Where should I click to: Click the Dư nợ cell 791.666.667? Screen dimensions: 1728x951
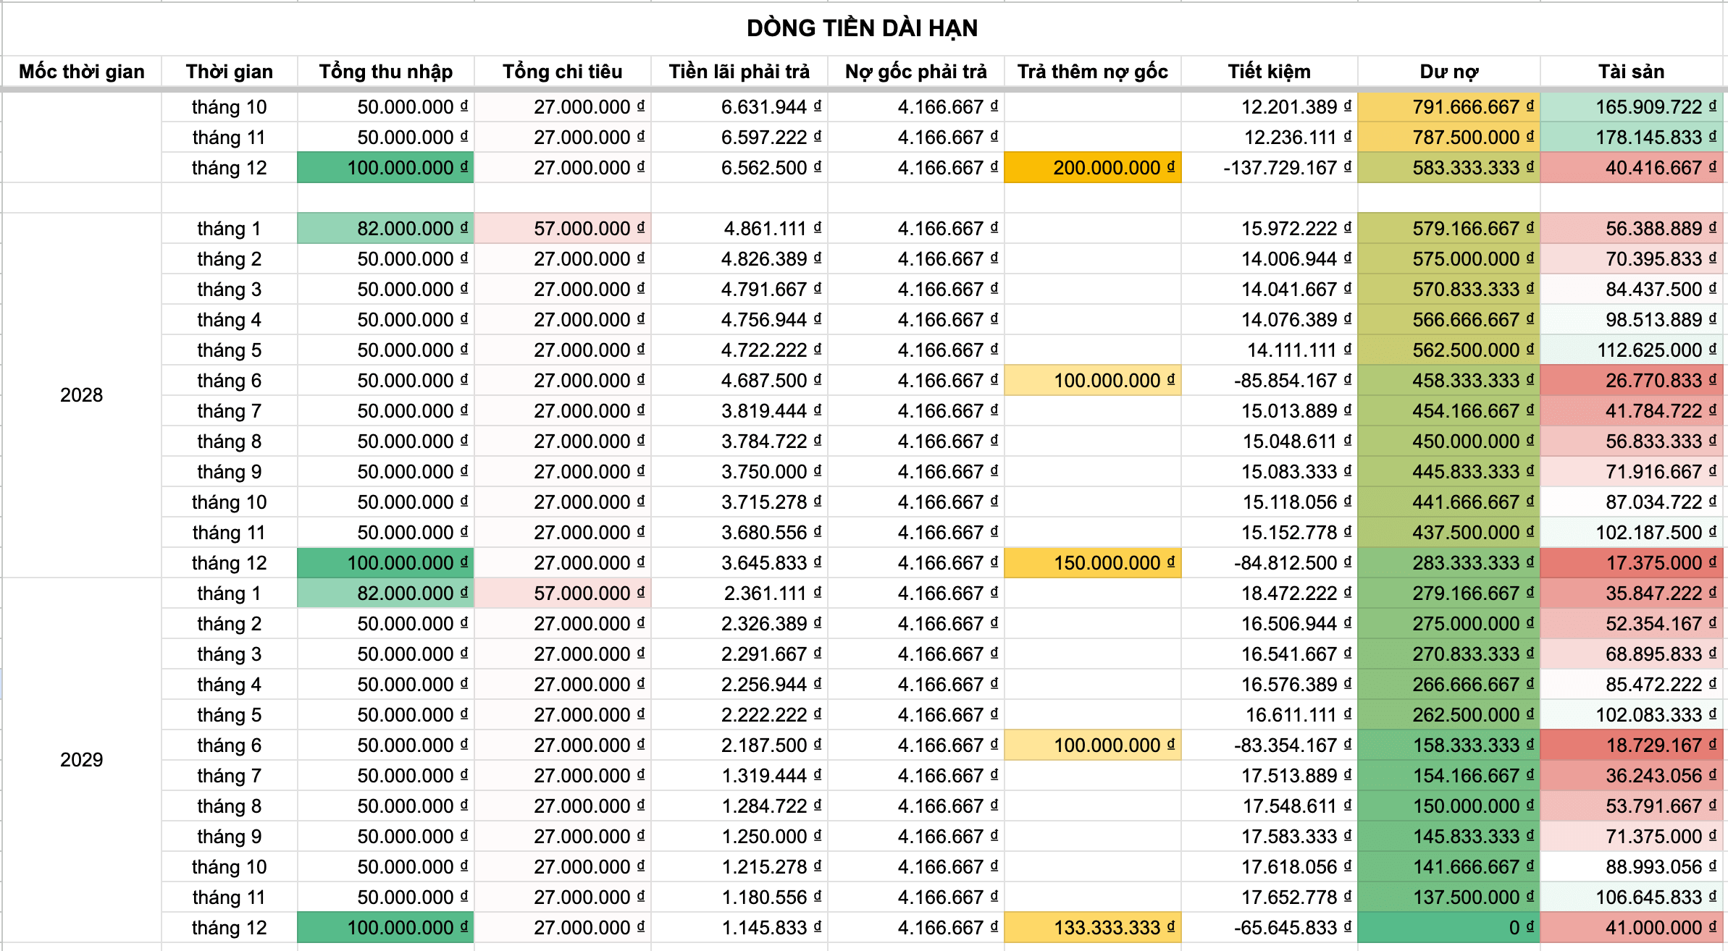1449,107
